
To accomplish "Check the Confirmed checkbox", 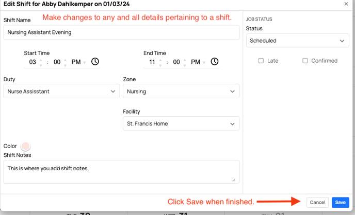I will tap(305, 61).
